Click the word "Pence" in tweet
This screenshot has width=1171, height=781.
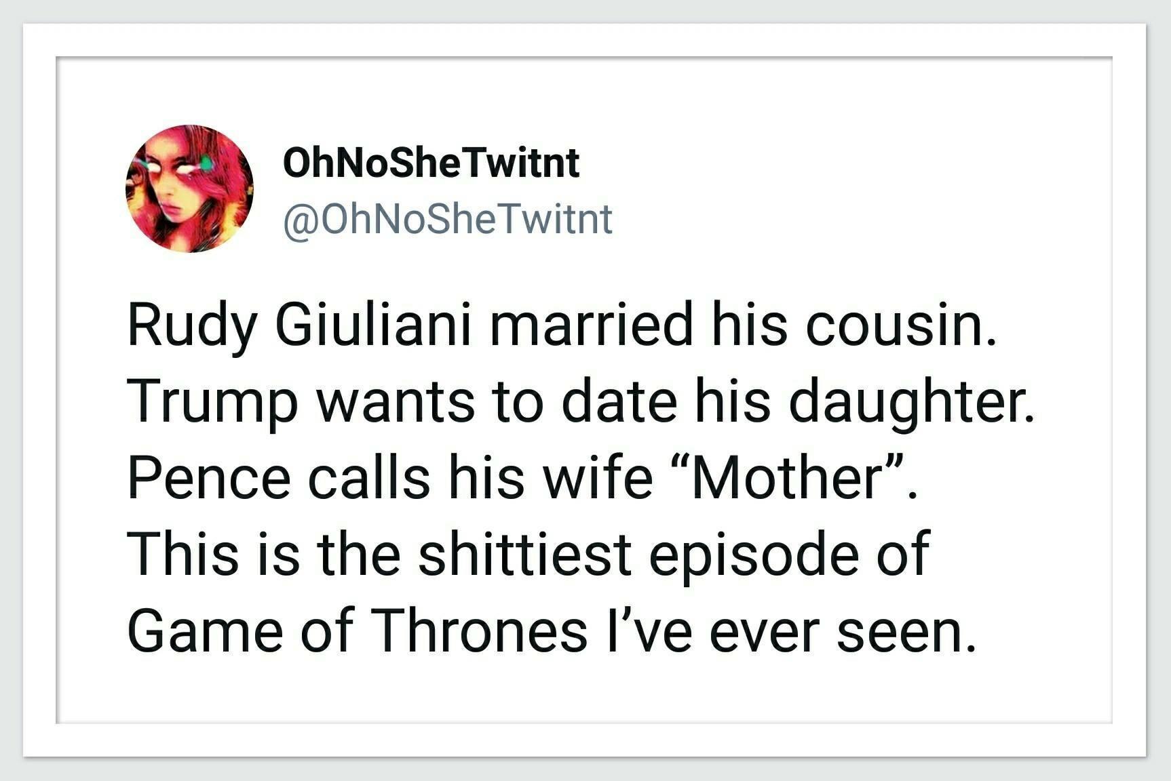point(209,477)
